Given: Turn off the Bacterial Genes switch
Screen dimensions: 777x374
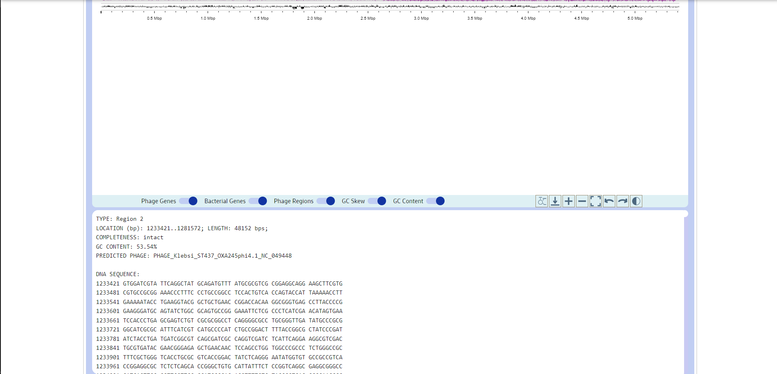Looking at the screenshot, I should coord(258,201).
